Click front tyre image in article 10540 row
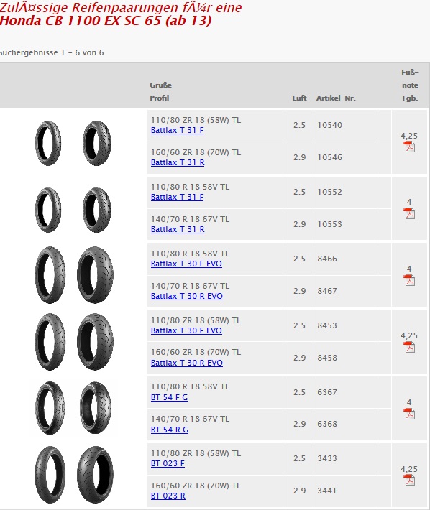This screenshot has width=430, height=510. 48,143
